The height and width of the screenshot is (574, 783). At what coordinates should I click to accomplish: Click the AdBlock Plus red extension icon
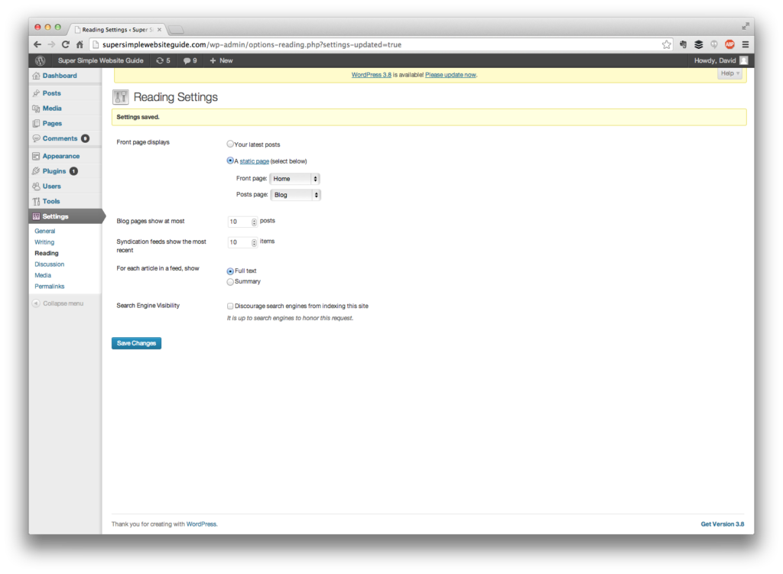pyautogui.click(x=729, y=44)
